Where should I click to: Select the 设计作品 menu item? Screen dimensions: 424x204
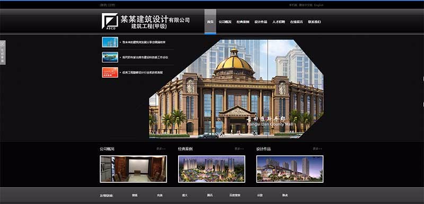pyautogui.click(x=261, y=22)
